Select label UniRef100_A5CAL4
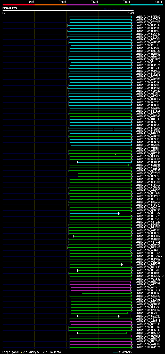 pos(148,333)
